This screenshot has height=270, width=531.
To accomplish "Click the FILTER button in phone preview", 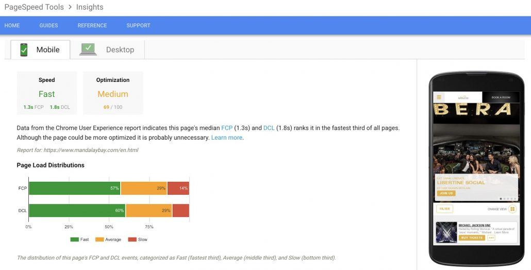I will (x=444, y=209).
